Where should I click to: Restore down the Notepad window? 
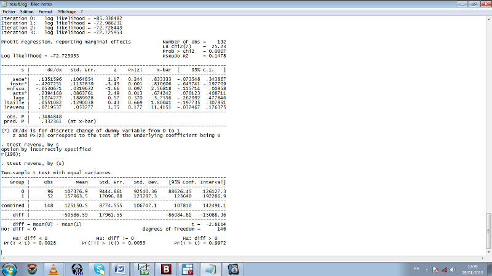tap(474, 4)
